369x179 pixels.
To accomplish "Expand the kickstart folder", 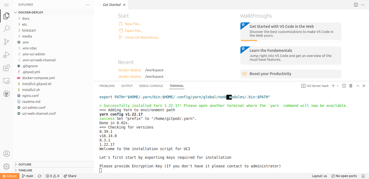I will pos(53,30).
